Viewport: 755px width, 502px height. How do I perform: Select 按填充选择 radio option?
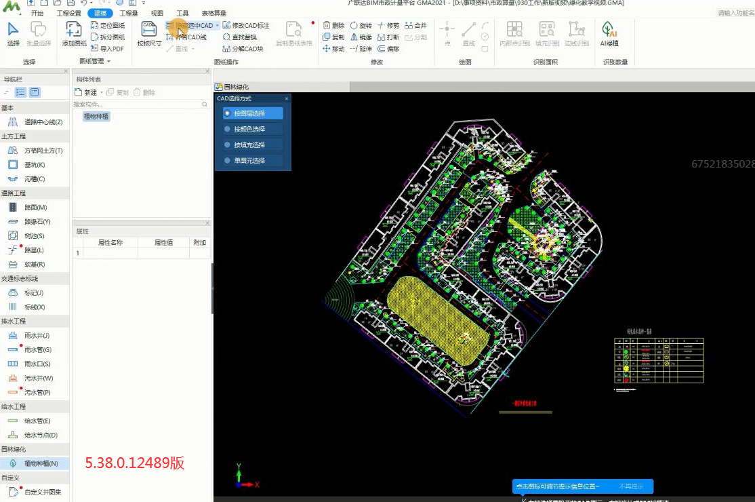pos(253,144)
